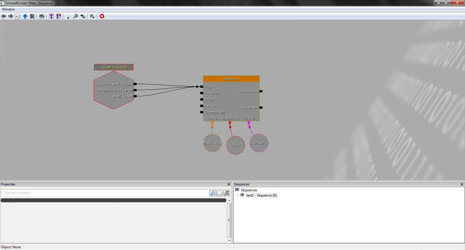This screenshot has height=250, width=465.
Task: Click the back navigation arrow in toolbar
Action: [x=3, y=16]
